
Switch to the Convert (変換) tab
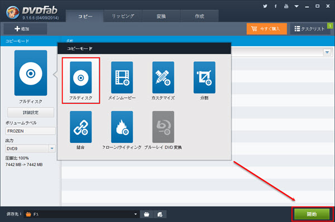pos(161,16)
